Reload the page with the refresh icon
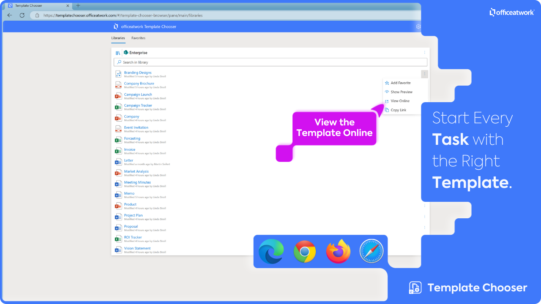Viewport: 541px width, 304px height. coord(22,15)
